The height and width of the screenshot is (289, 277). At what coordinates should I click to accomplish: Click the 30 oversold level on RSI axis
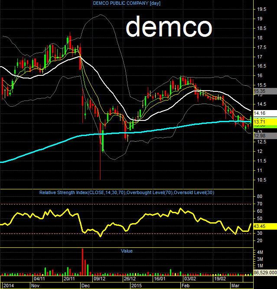[260, 234]
